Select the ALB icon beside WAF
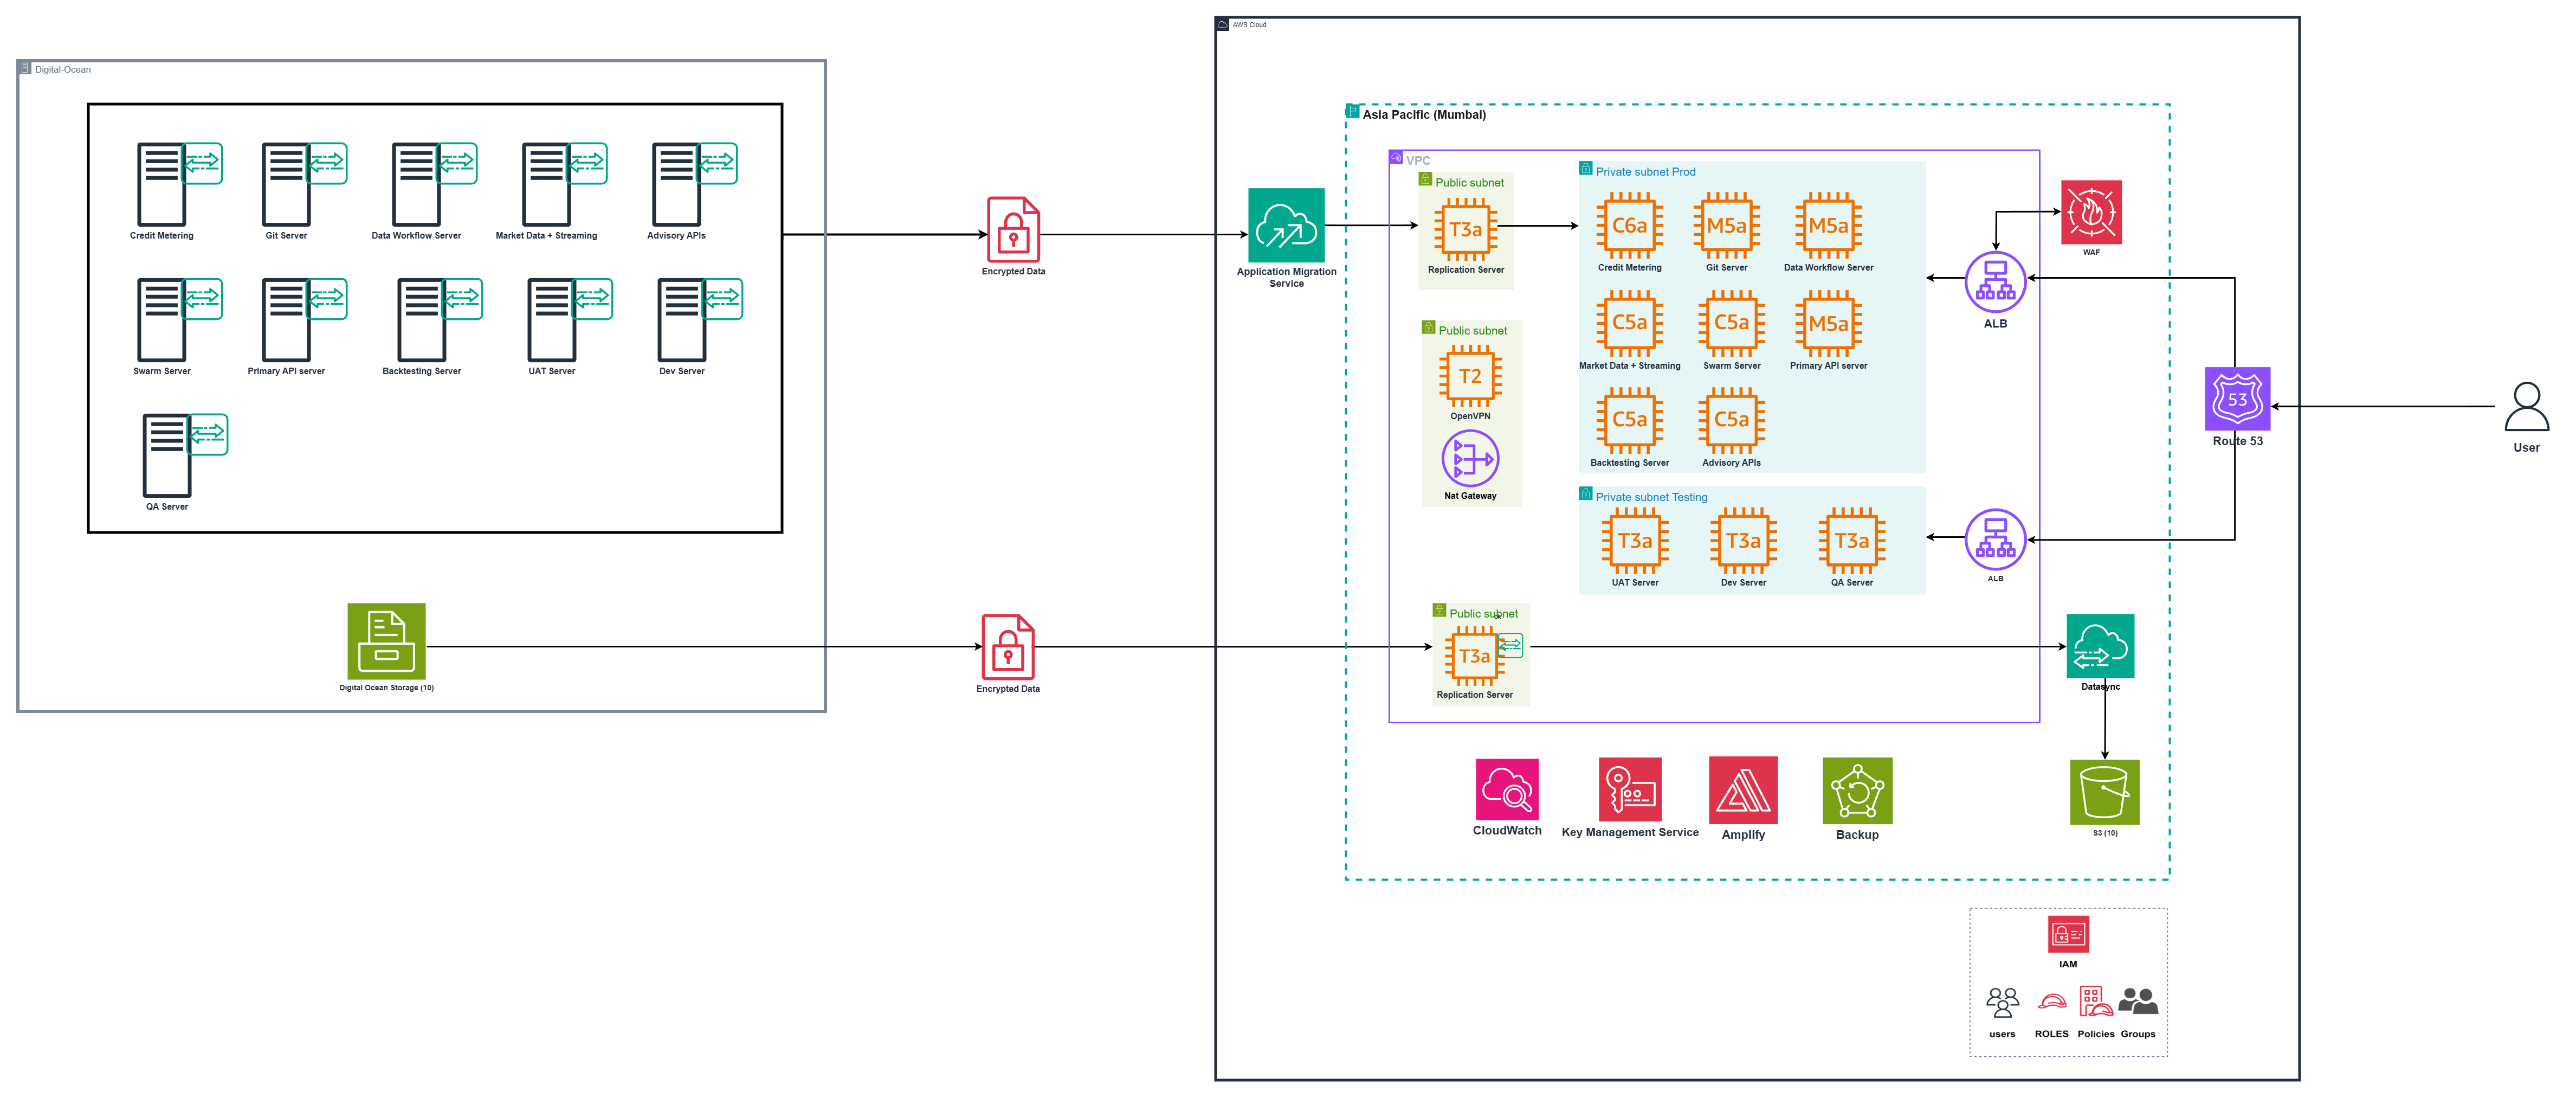The height and width of the screenshot is (1098, 2576). 1995,282
